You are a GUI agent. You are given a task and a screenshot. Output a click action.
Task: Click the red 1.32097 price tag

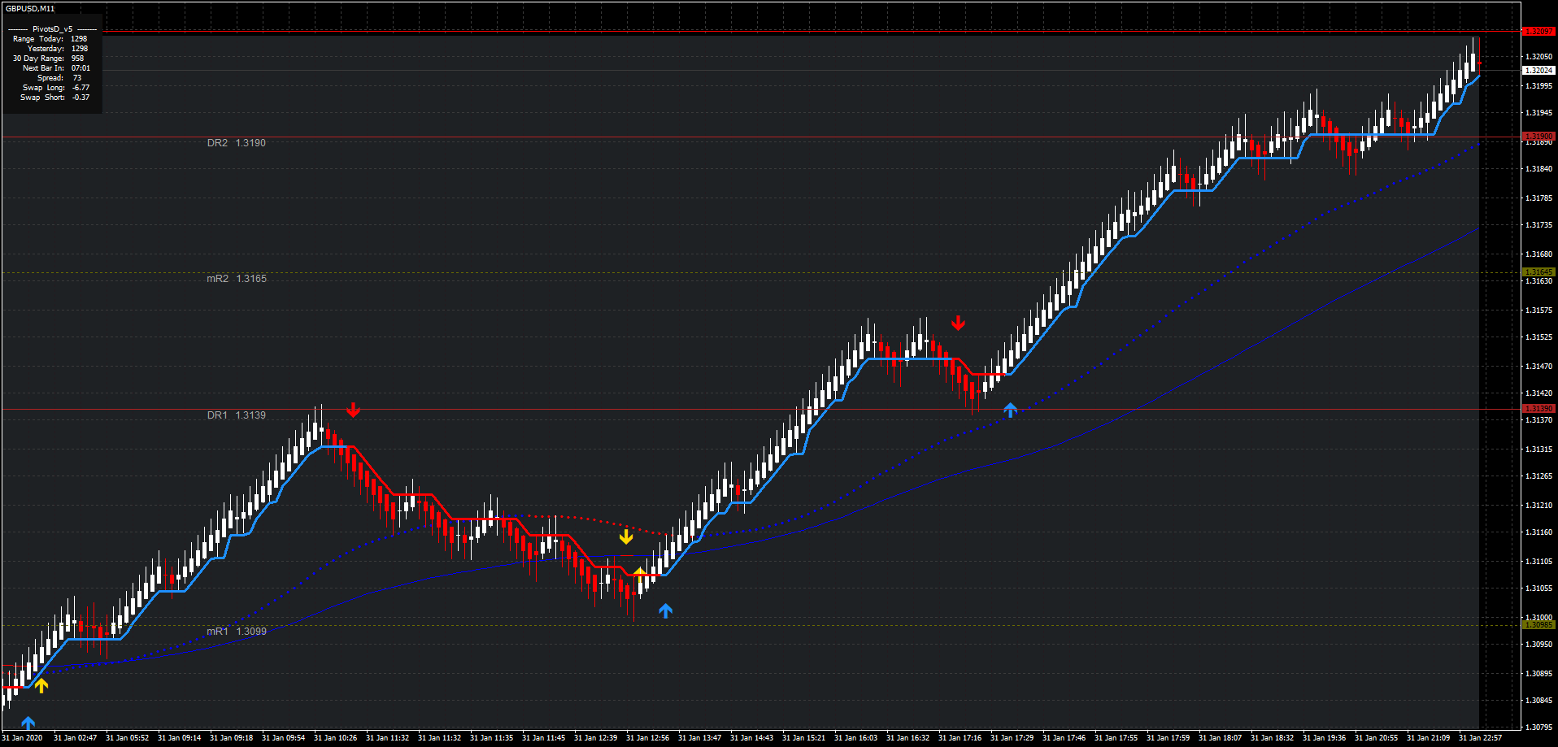tap(1538, 31)
